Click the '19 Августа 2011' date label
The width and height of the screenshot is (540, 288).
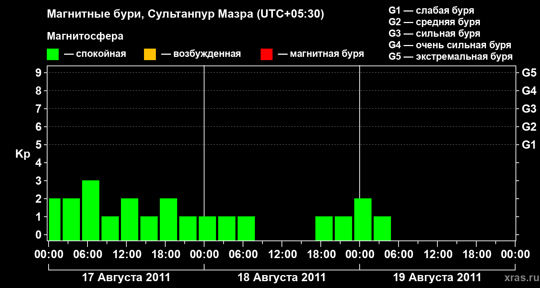point(437,278)
